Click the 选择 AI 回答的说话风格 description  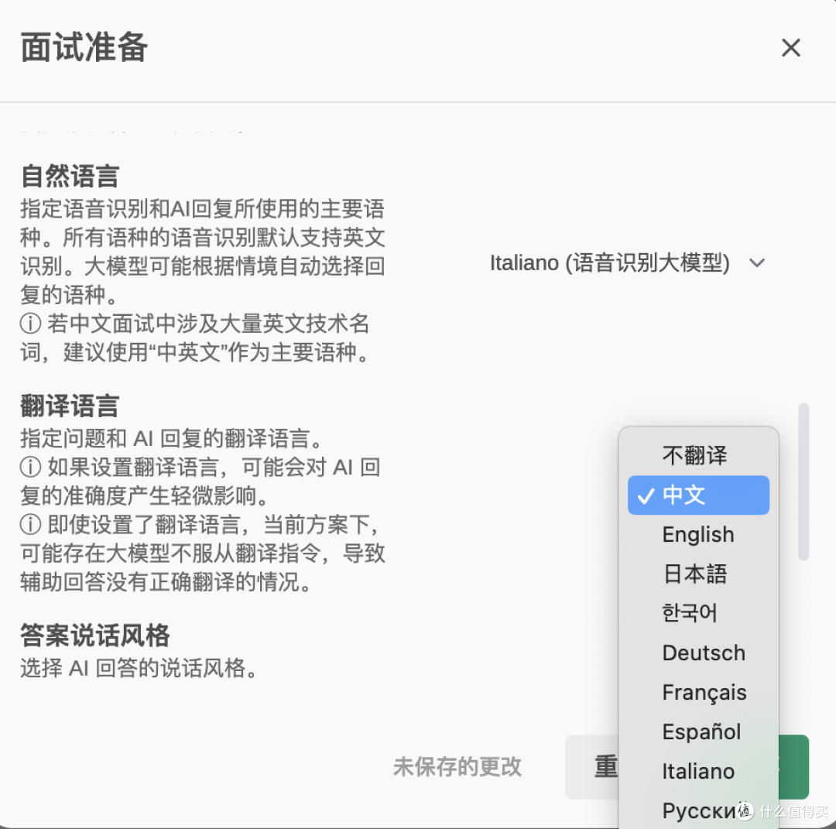tap(139, 668)
